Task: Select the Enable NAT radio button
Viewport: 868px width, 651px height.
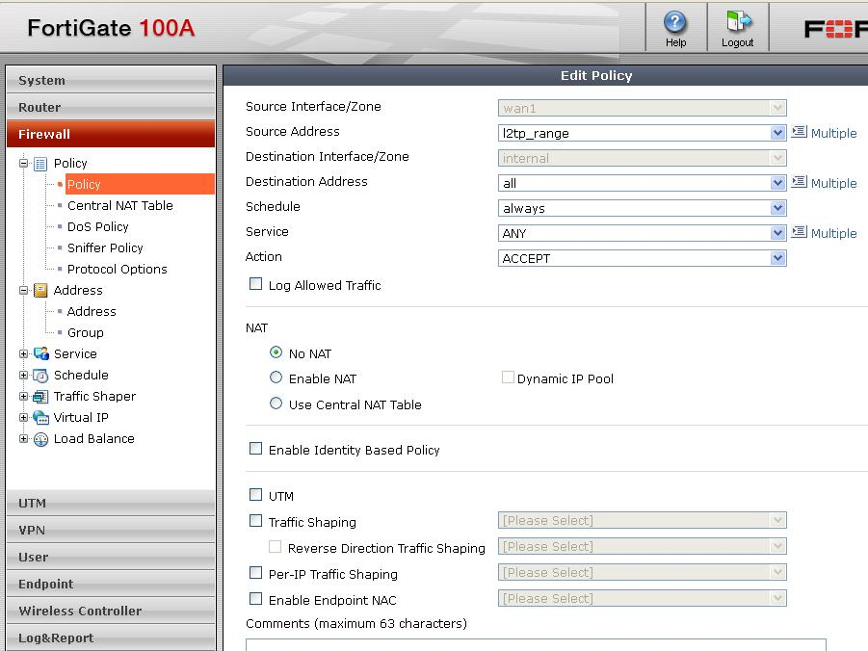Action: [276, 378]
